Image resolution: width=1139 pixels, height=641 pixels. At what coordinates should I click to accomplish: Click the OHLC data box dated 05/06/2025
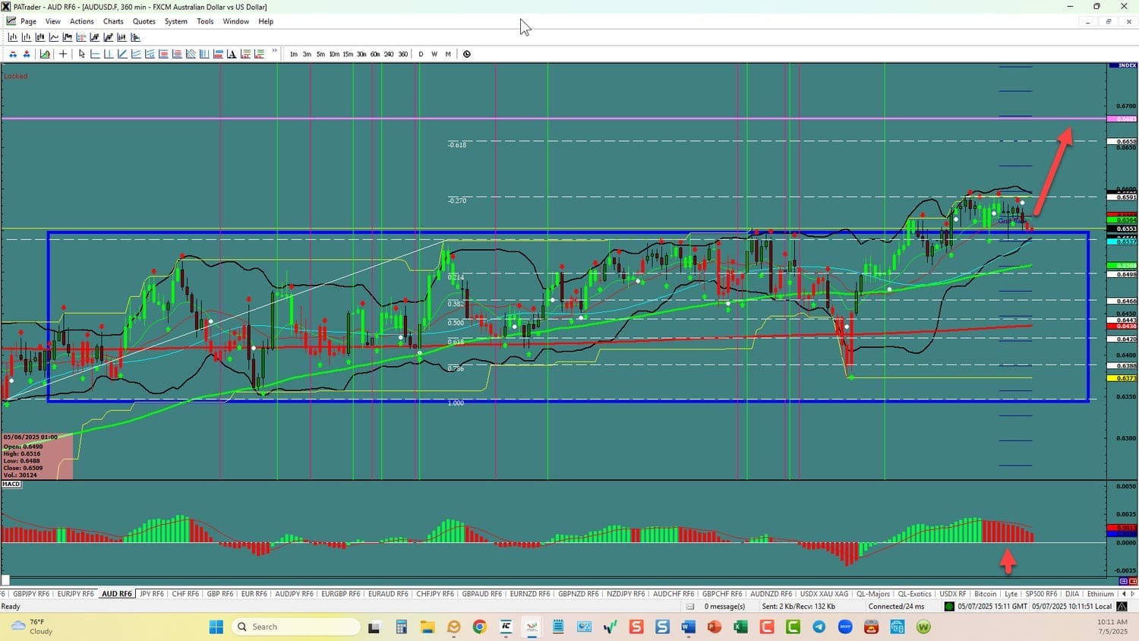pos(37,456)
